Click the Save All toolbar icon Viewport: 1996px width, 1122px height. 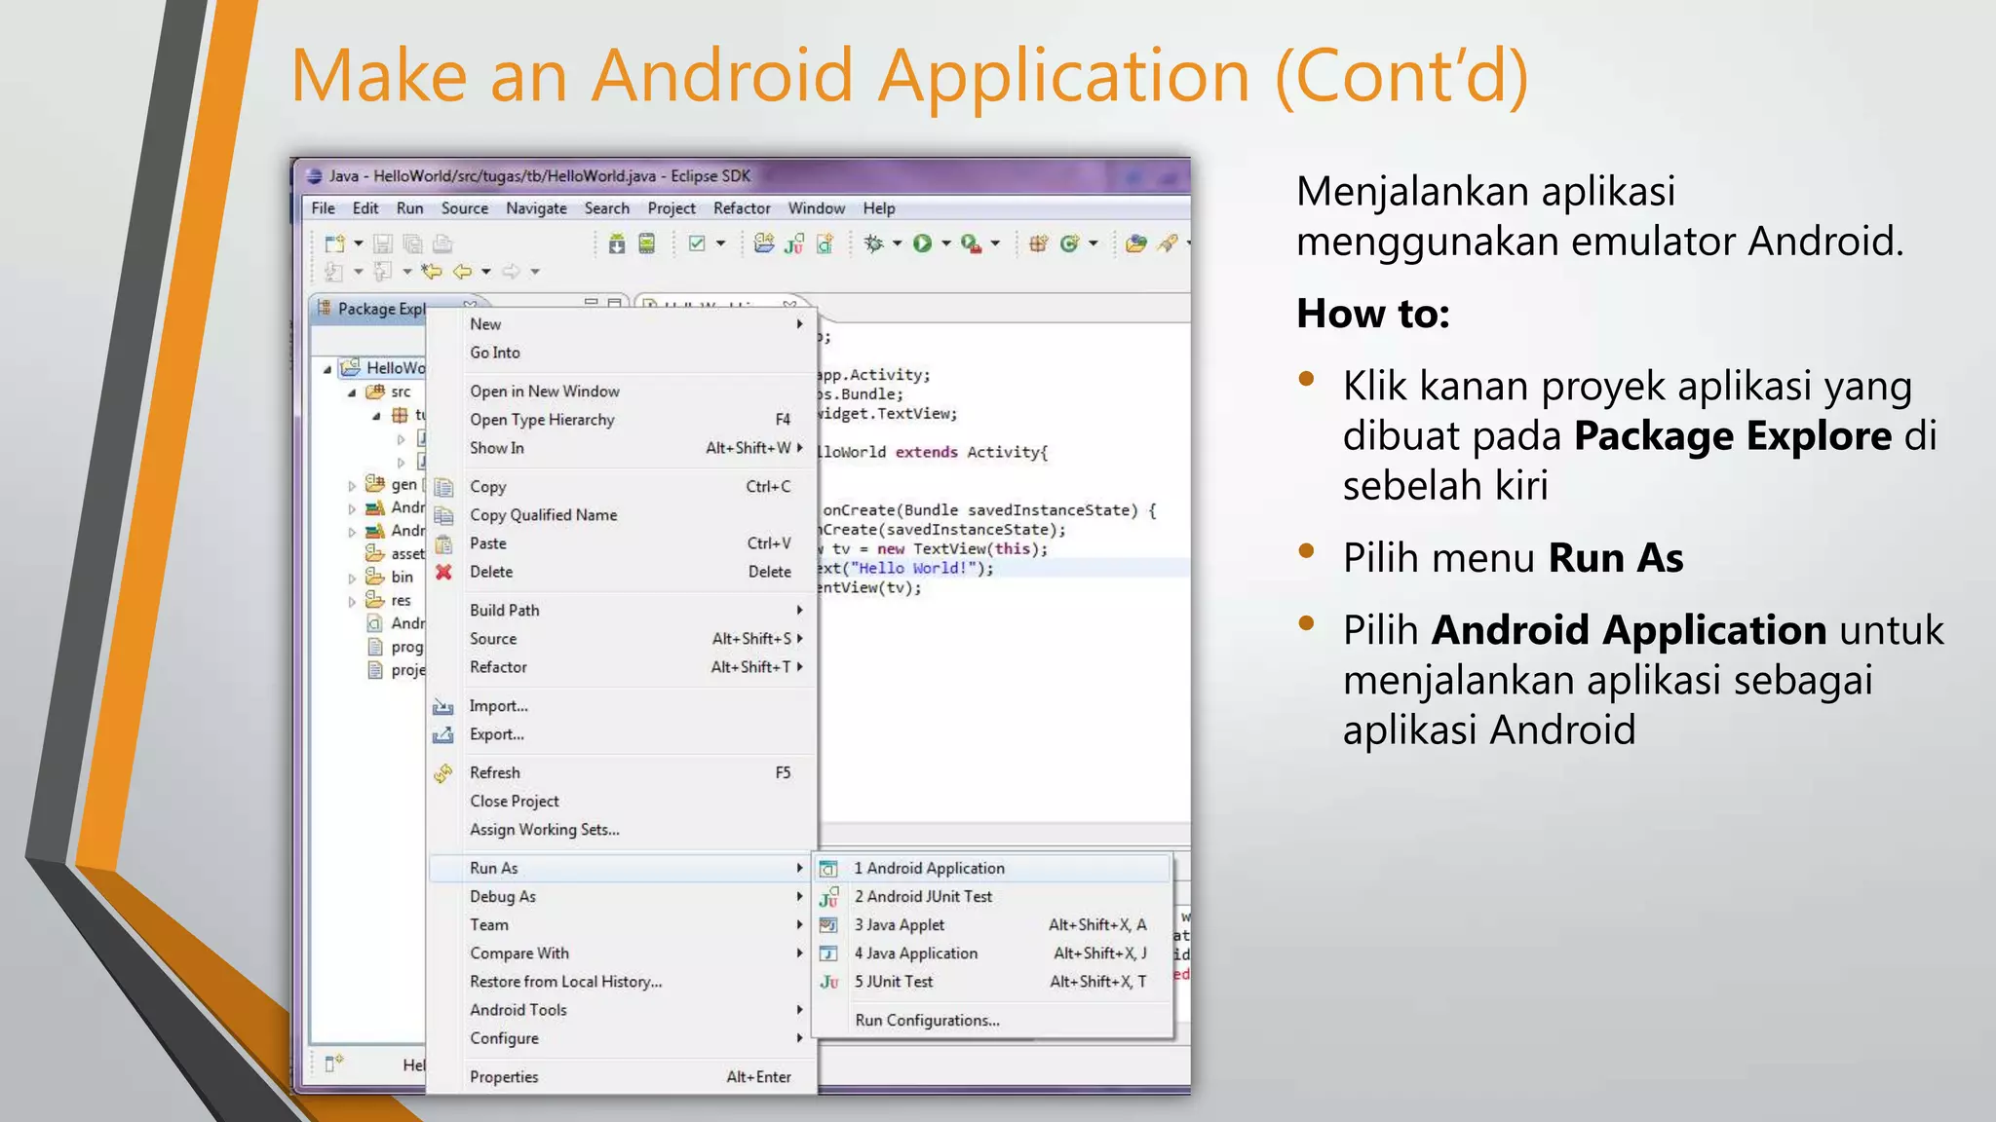(412, 243)
